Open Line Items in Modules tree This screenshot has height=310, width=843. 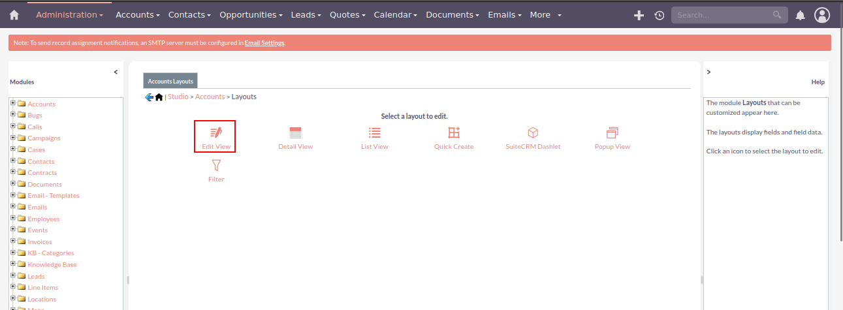click(x=42, y=288)
